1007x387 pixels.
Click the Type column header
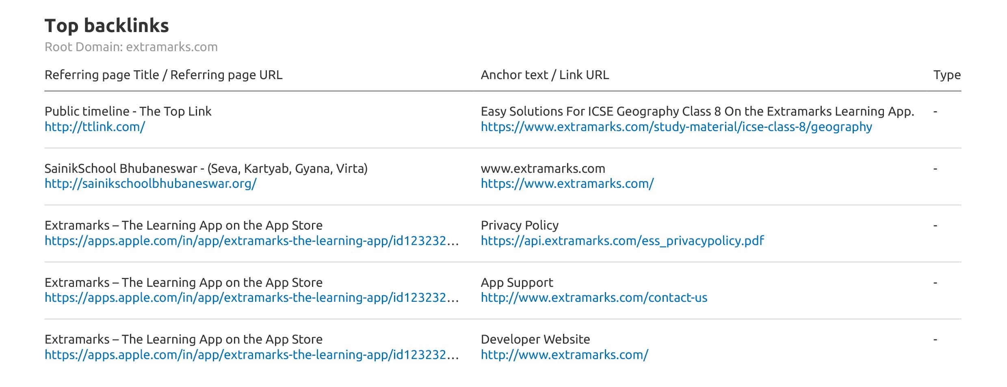tap(946, 75)
